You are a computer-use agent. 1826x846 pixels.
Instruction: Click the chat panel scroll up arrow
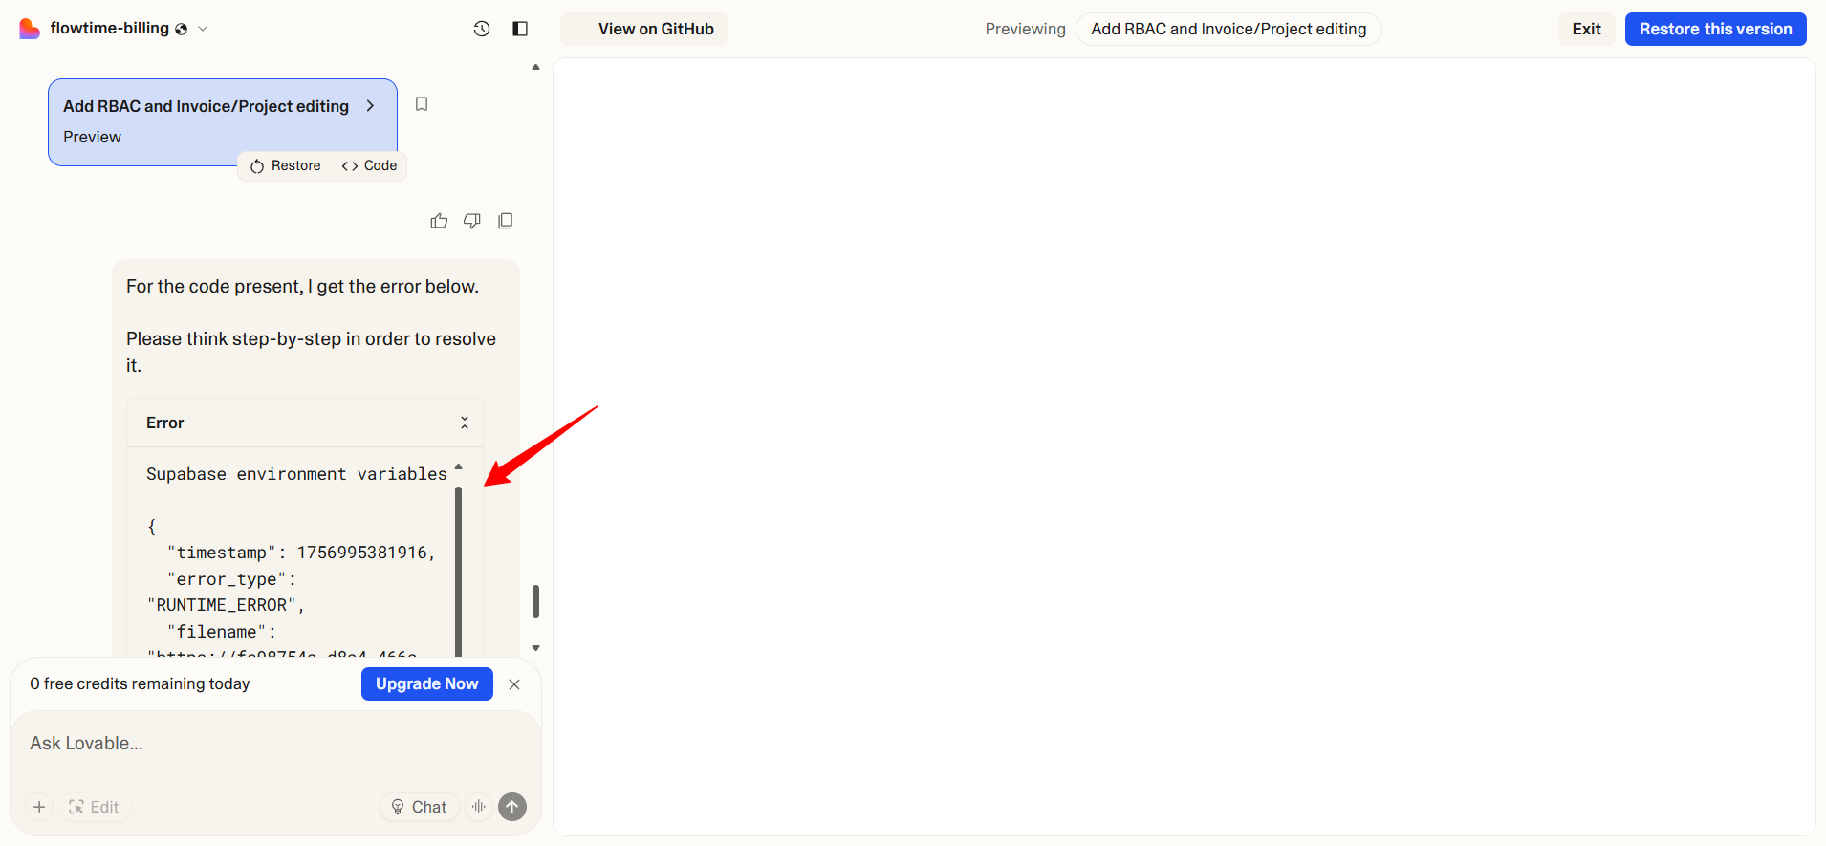tap(535, 67)
